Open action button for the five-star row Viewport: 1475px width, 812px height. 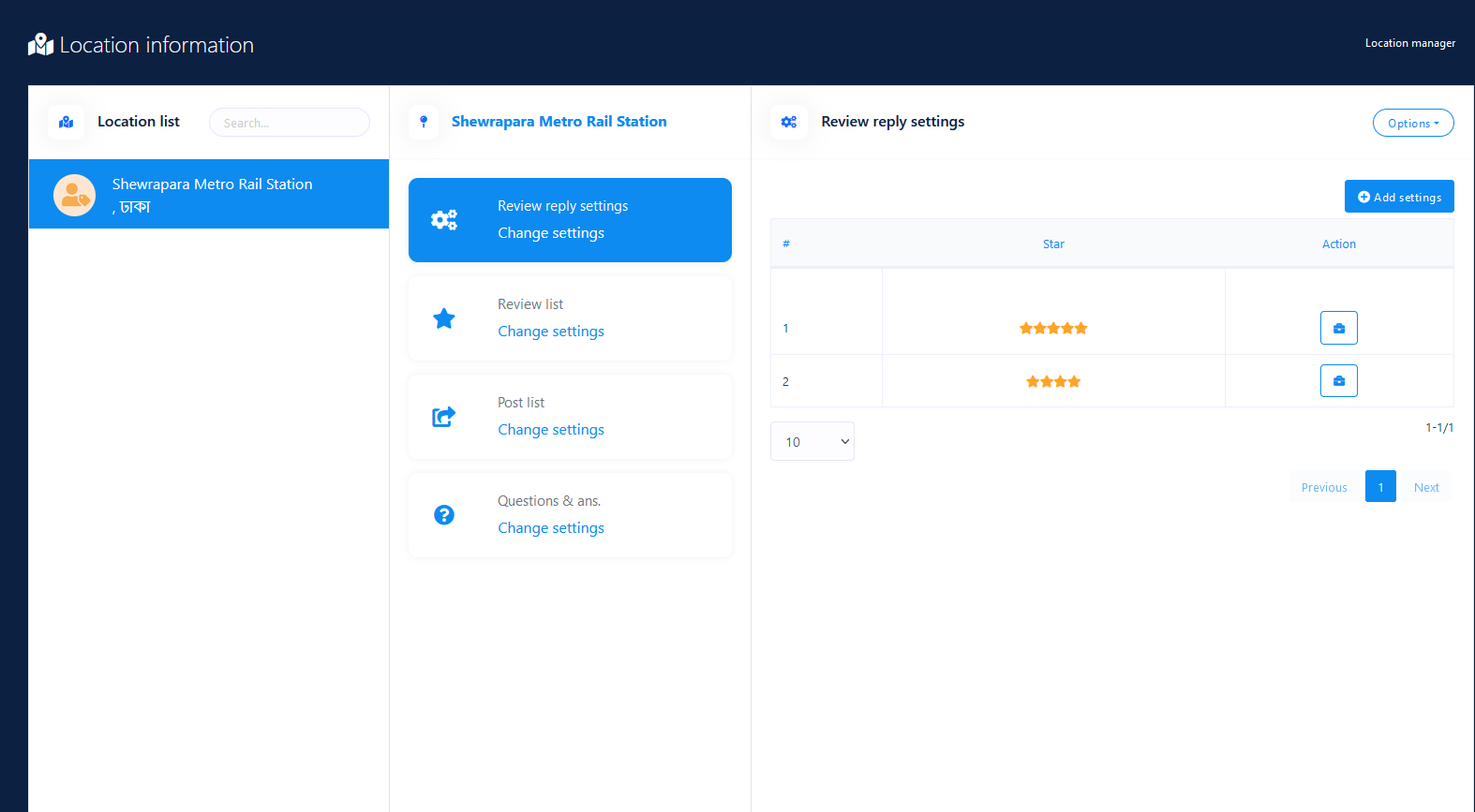click(1338, 328)
